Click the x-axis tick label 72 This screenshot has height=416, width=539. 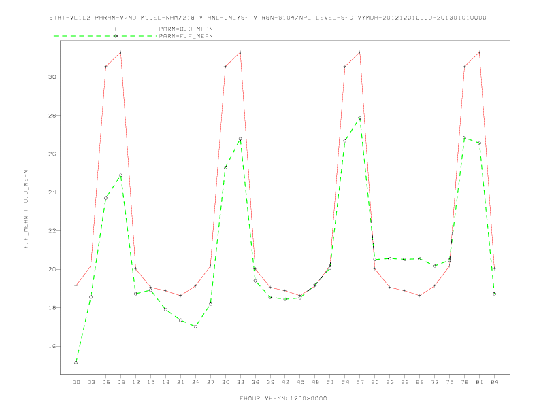click(x=434, y=382)
